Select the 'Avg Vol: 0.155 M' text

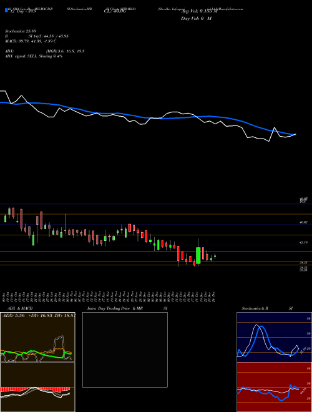tap(200, 11)
